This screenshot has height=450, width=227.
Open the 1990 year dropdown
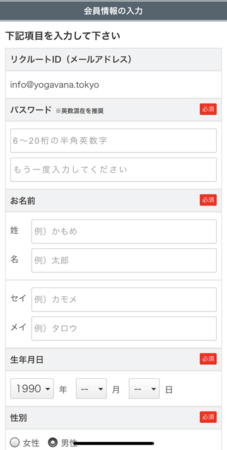[x=32, y=389]
